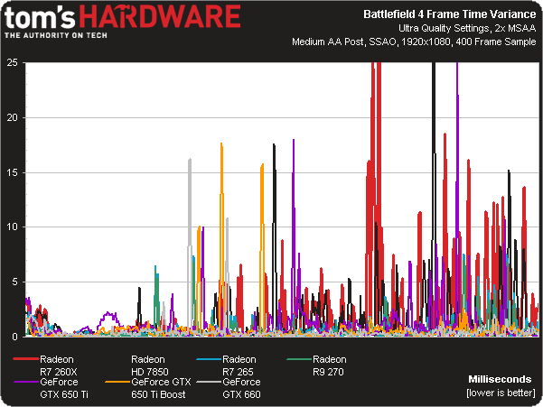Image resolution: width=543 pixels, height=407 pixels.
Task: Click the green Radeon R9 270 legend swatch
Action: 299,360
